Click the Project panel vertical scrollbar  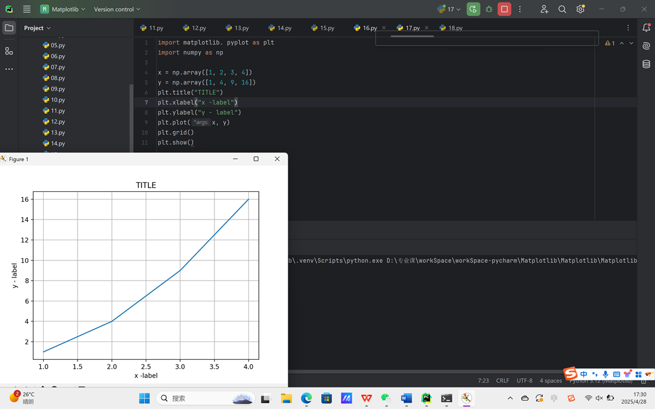coord(131,118)
